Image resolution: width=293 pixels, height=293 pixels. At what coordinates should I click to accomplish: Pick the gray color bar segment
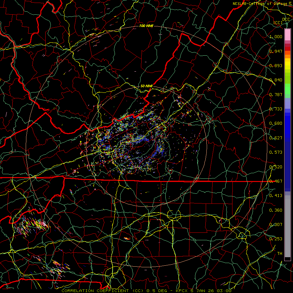[287, 226]
